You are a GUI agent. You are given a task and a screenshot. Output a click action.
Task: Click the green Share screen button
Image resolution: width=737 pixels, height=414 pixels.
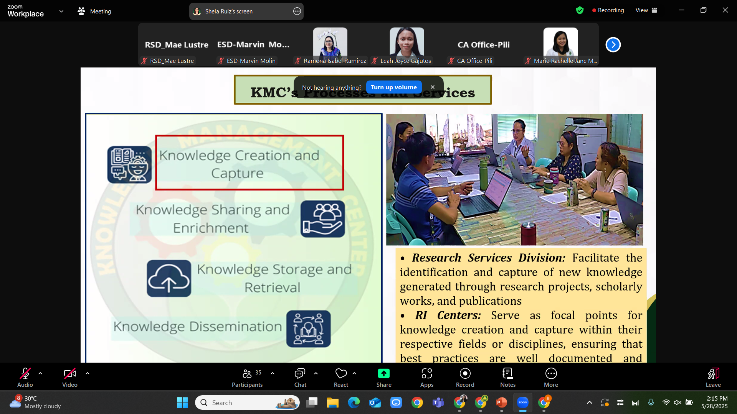383,374
